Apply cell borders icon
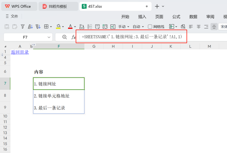This screenshot has width=227, height=153. point(46,27)
